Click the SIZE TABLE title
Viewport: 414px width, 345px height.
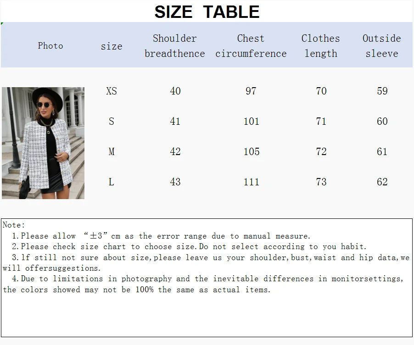207,12
